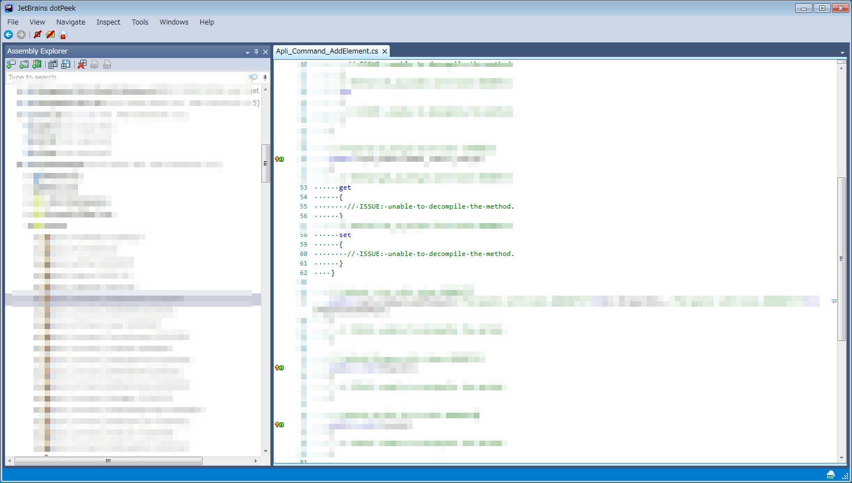This screenshot has height=483, width=852.
Task: Open the document tabs list dropdown
Action: pyautogui.click(x=842, y=52)
